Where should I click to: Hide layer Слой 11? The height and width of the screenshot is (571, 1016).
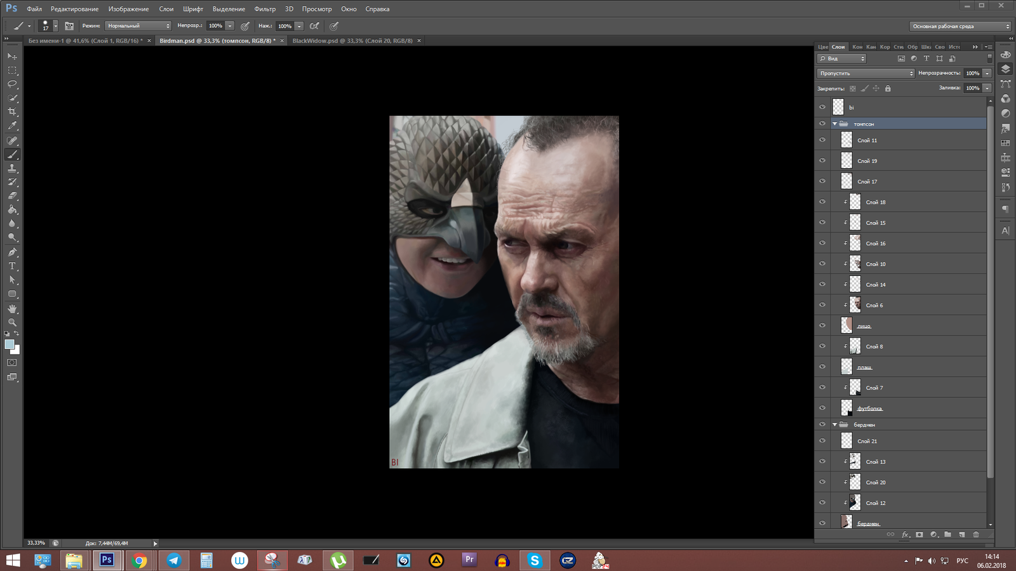tap(822, 140)
